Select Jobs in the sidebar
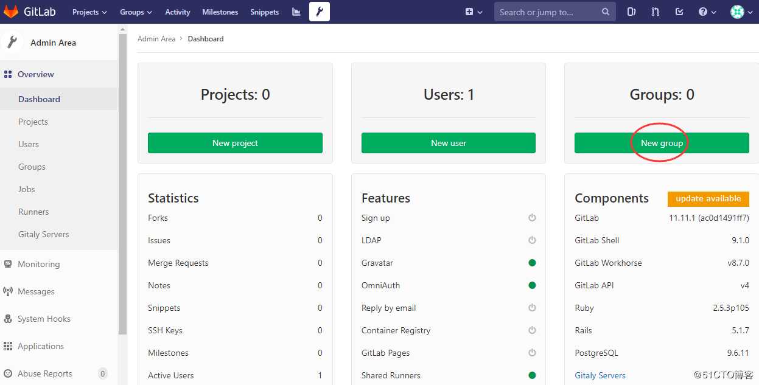The image size is (759, 385). click(x=58, y=189)
